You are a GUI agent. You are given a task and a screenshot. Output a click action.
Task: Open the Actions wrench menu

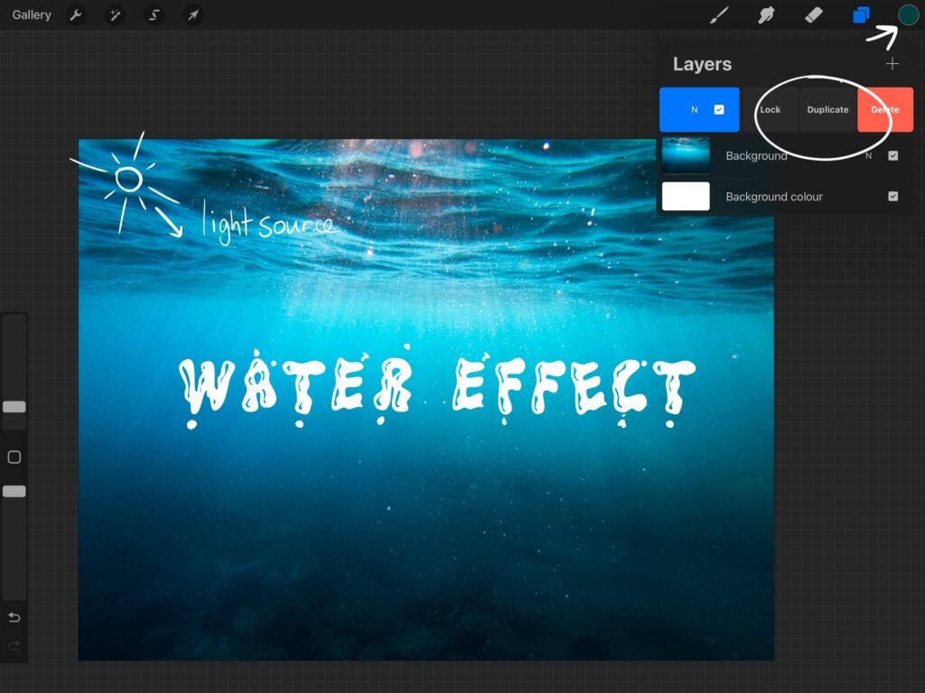(77, 15)
